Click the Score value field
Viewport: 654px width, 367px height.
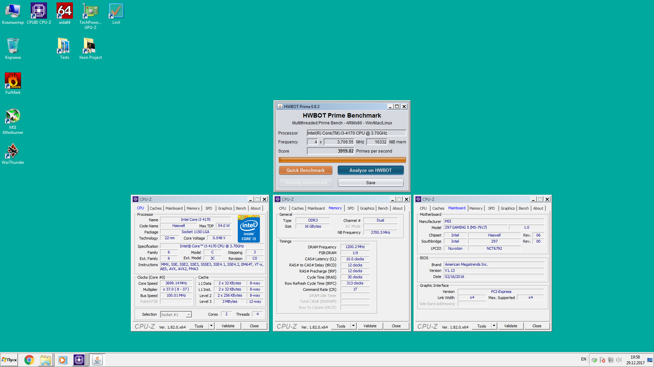[x=331, y=151]
